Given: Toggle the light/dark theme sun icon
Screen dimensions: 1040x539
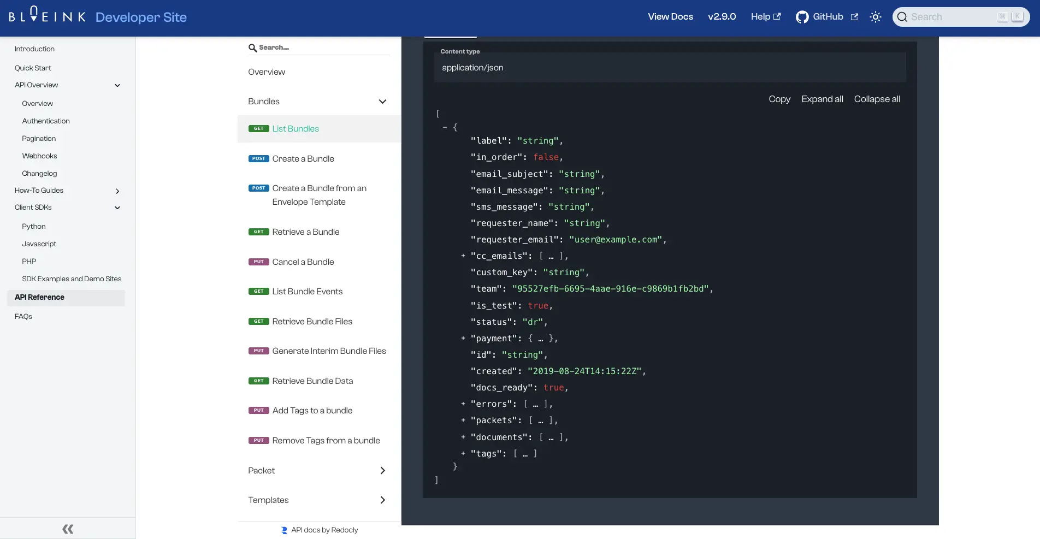Looking at the screenshot, I should pos(875,17).
